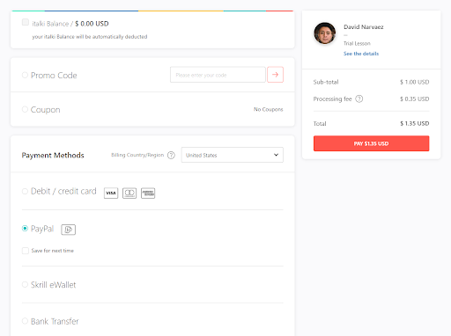Click the PayPal logo icon
The height and width of the screenshot is (336, 451).
point(69,230)
